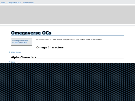Open the Index navigation link
The width and height of the screenshot is (135, 101).
[3, 3]
